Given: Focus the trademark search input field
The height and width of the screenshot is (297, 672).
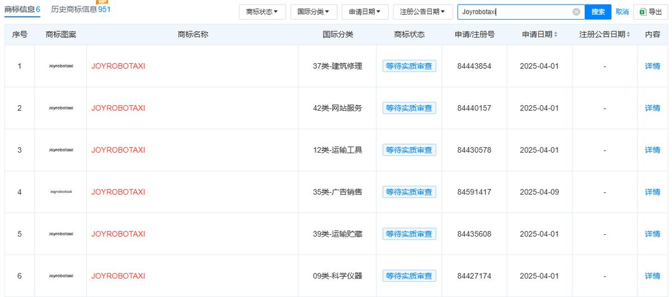Looking at the screenshot, I should (x=515, y=12).
